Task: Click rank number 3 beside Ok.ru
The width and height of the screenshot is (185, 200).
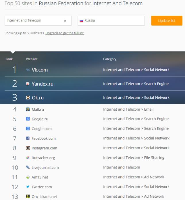Action: [15, 98]
